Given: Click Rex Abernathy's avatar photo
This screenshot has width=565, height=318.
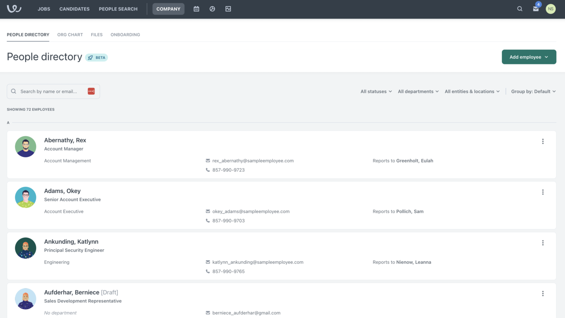Looking at the screenshot, I should (x=26, y=146).
